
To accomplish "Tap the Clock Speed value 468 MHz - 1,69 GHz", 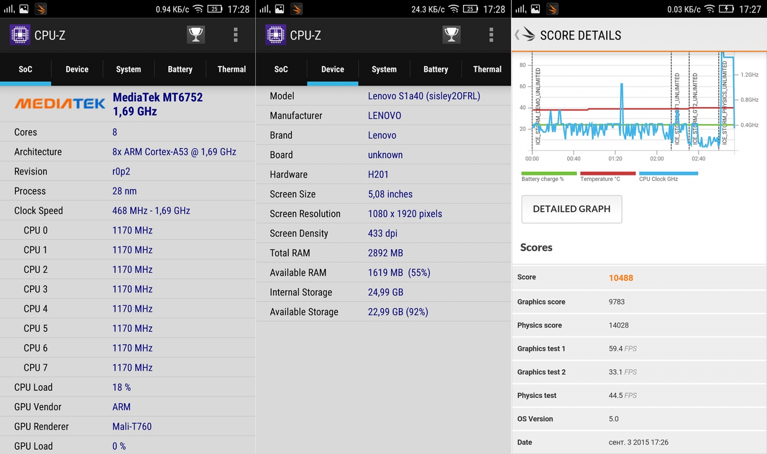I will [x=151, y=211].
